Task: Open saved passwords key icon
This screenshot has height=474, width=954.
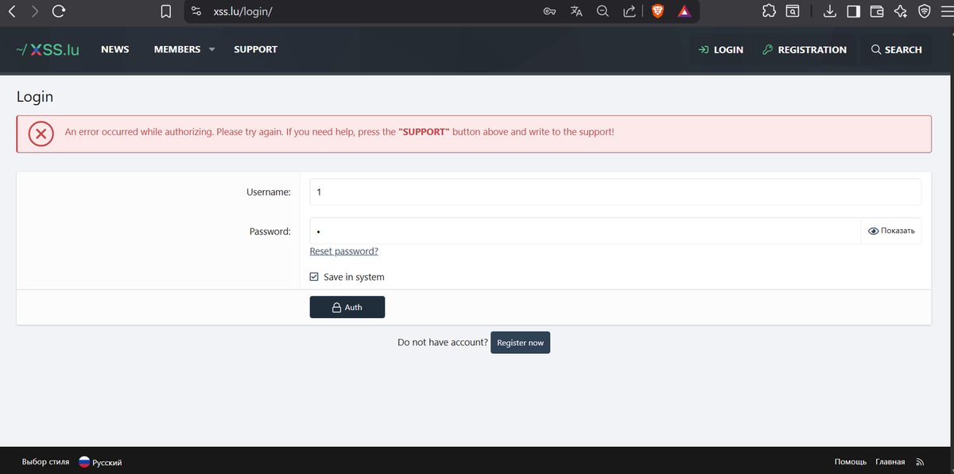Action: 549,11
